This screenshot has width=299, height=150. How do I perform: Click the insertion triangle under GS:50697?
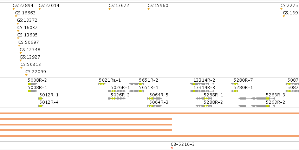tap(19, 46)
